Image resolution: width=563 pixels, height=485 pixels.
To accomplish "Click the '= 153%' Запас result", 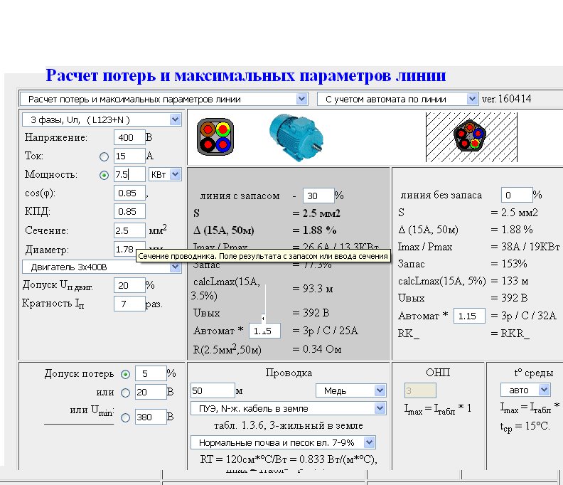I will pyautogui.click(x=509, y=264).
